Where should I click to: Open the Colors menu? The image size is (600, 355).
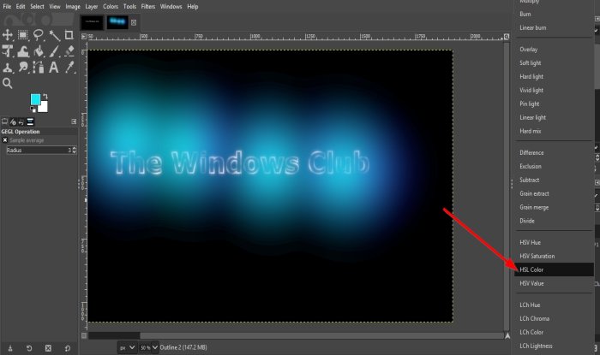point(111,7)
